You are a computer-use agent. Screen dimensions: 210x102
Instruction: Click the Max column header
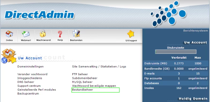[198, 58]
